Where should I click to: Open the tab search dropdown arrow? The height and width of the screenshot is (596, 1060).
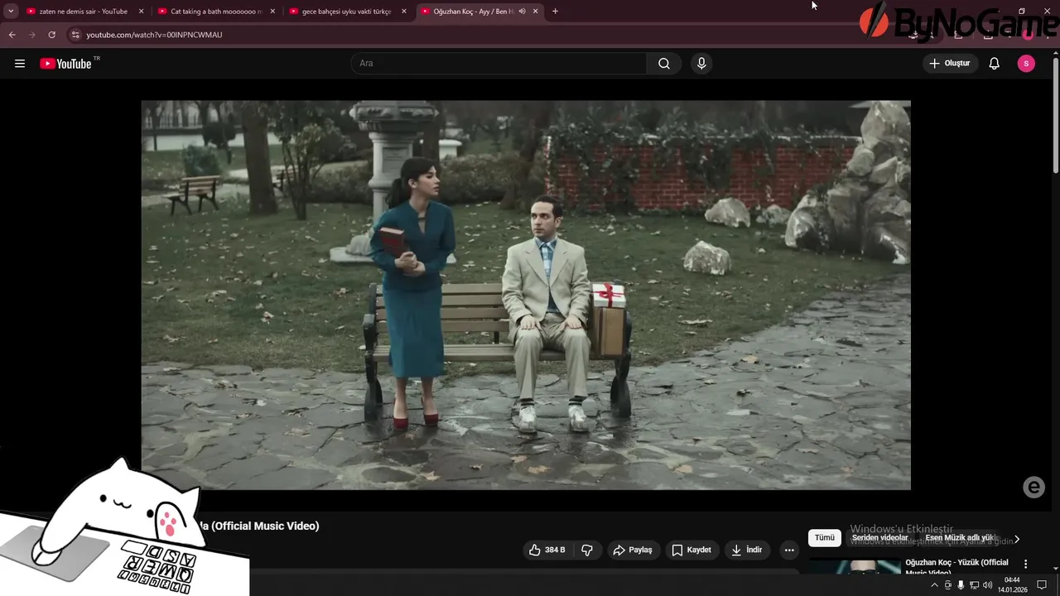click(x=11, y=12)
